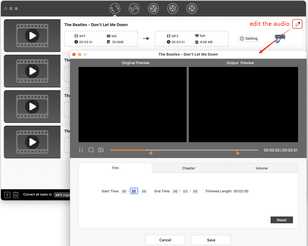Open the film reel wrench toolbox icon
The width and height of the screenshot is (308, 246).
pyautogui.click(x=192, y=9)
